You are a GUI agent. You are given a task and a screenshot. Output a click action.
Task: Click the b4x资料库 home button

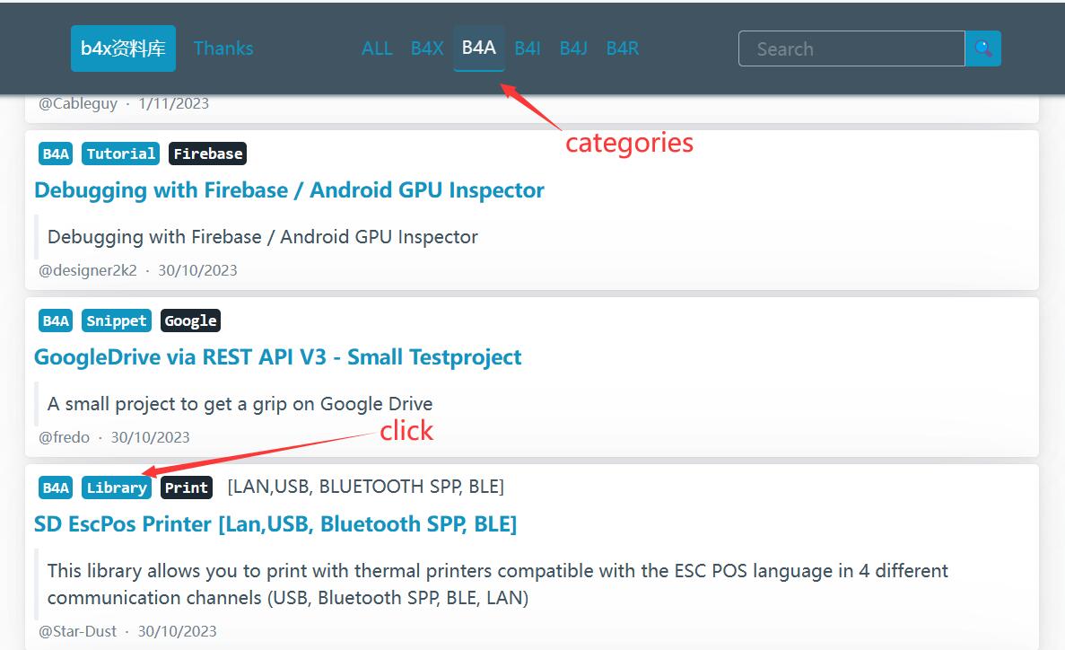coord(123,48)
